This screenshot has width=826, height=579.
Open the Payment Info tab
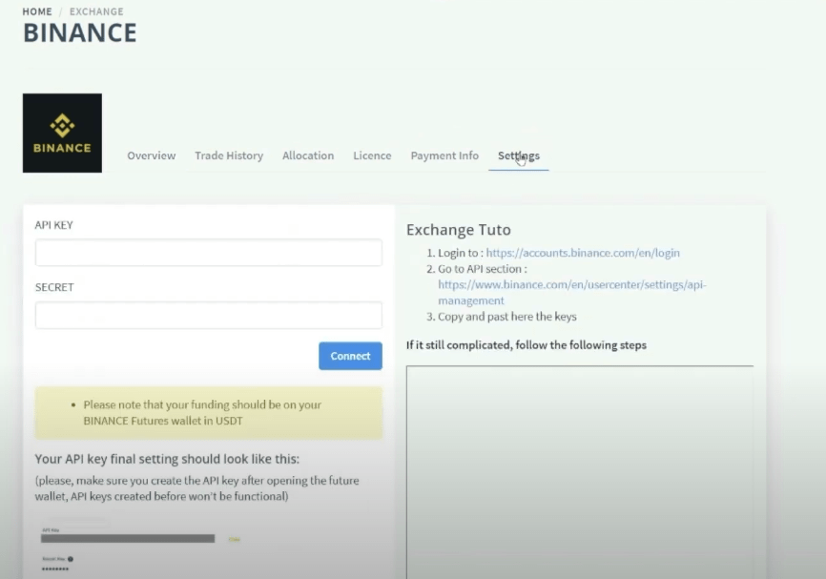[444, 155]
